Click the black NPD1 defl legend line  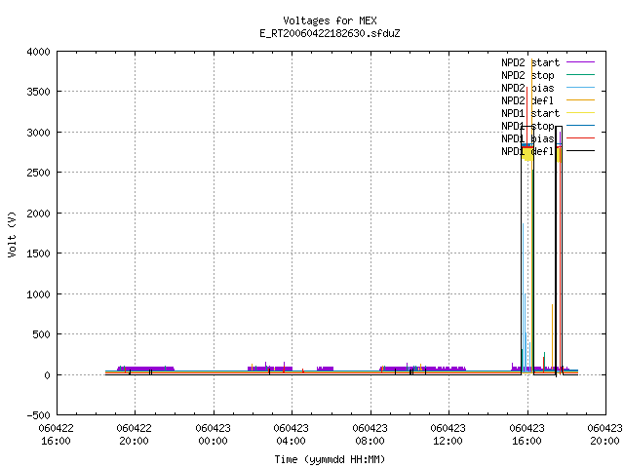(x=580, y=151)
